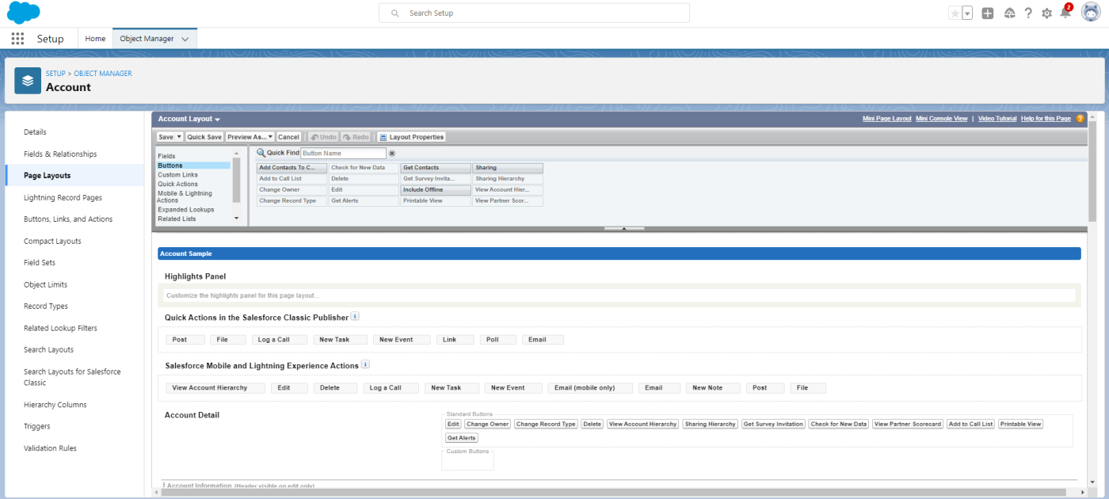Open the App Launcher grid icon
The width and height of the screenshot is (1109, 499).
coord(17,38)
